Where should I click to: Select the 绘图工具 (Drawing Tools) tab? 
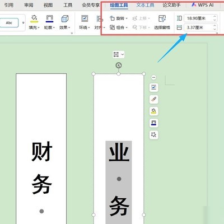pyautogui.click(x=119, y=5)
